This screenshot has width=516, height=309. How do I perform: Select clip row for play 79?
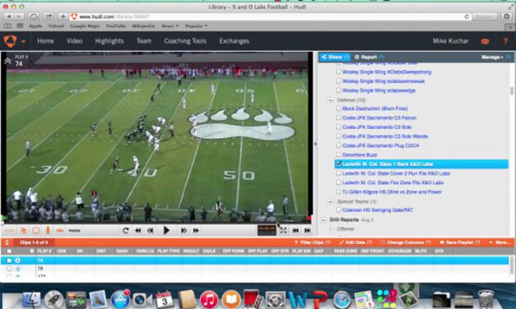pyautogui.click(x=255, y=269)
